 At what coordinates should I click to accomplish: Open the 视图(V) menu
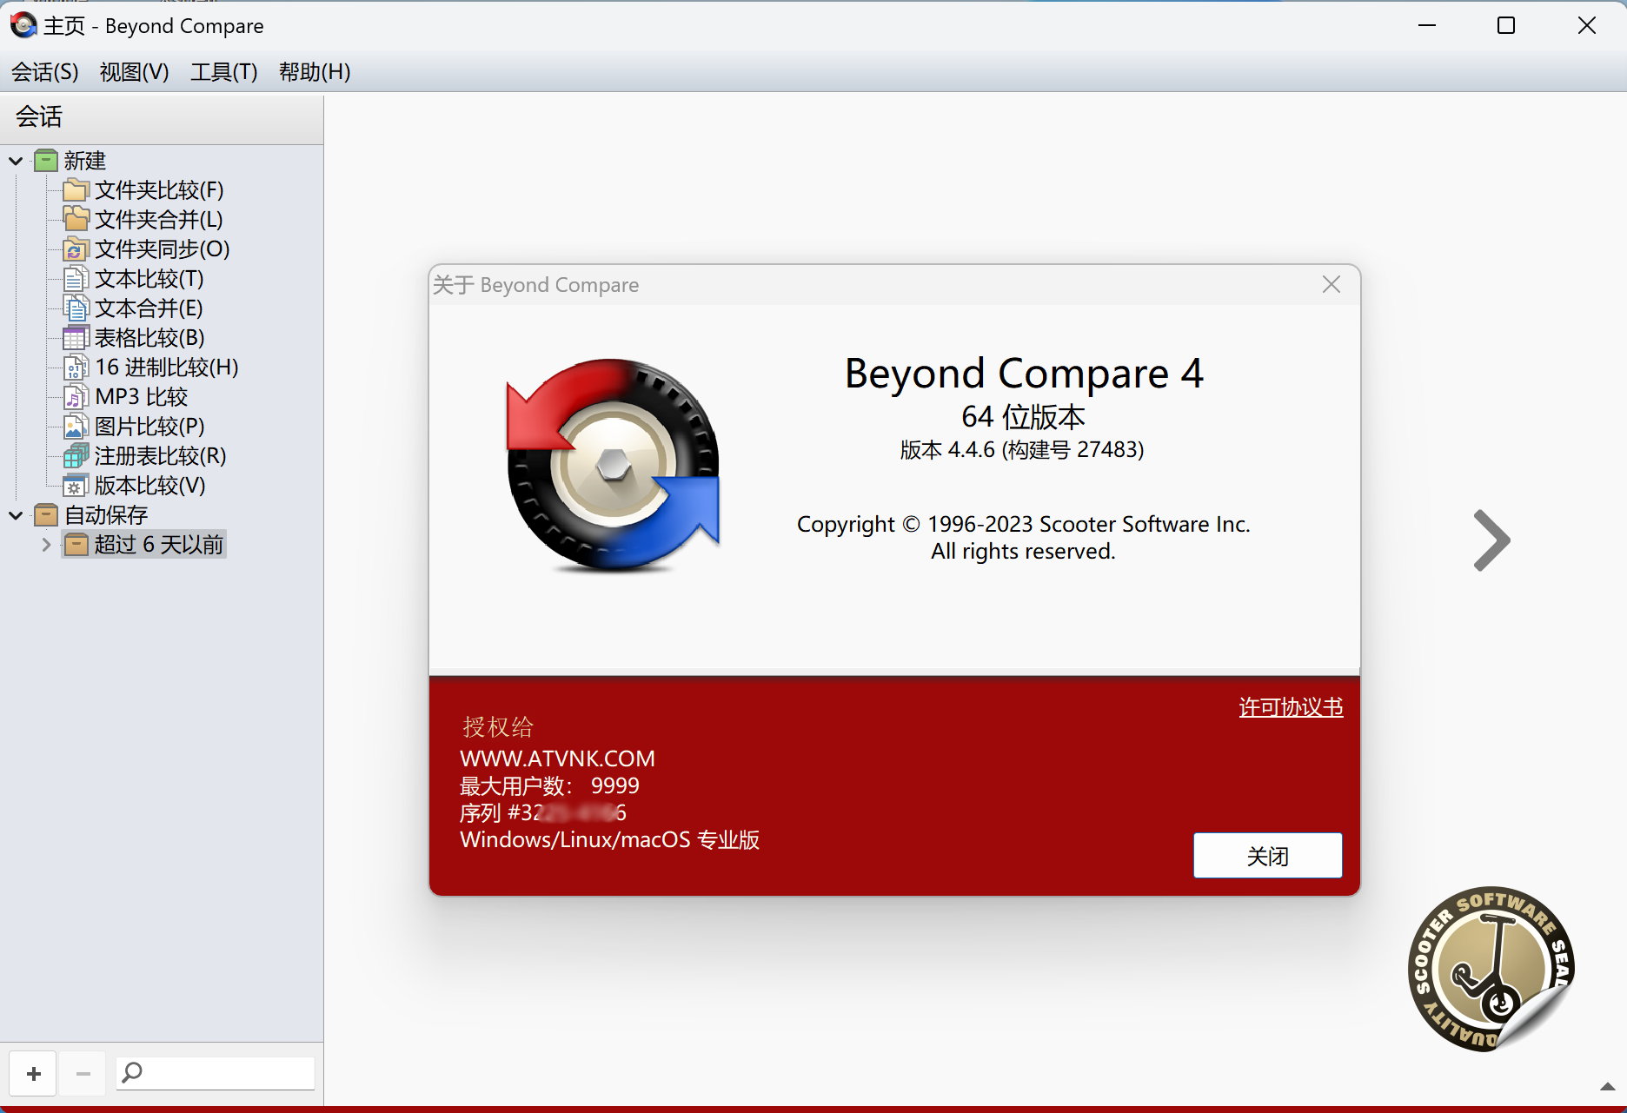click(135, 72)
